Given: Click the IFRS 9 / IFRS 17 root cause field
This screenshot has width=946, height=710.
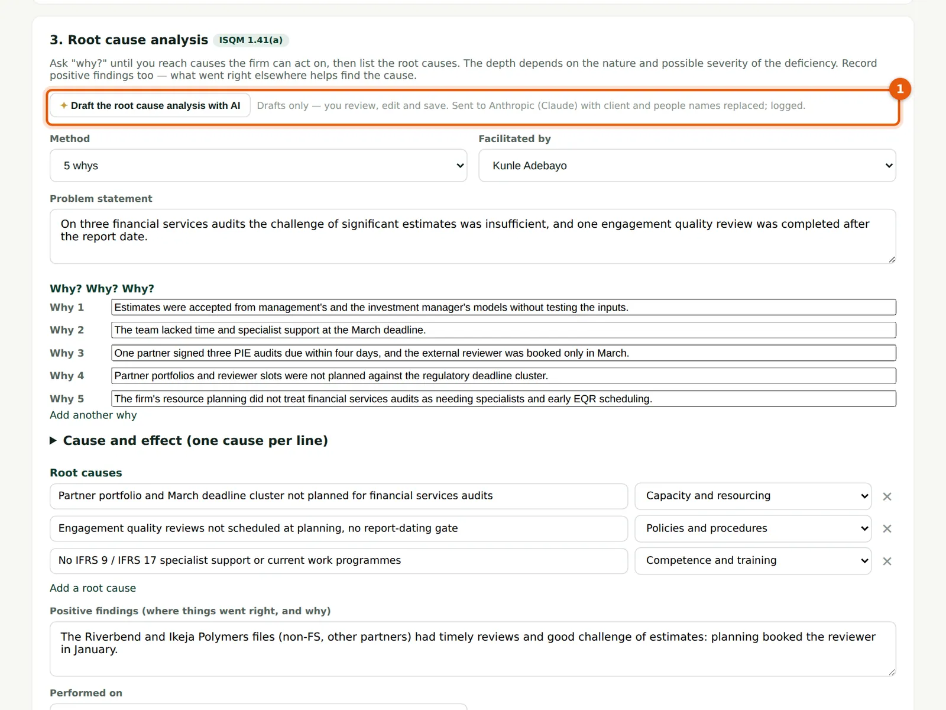Looking at the screenshot, I should (339, 560).
